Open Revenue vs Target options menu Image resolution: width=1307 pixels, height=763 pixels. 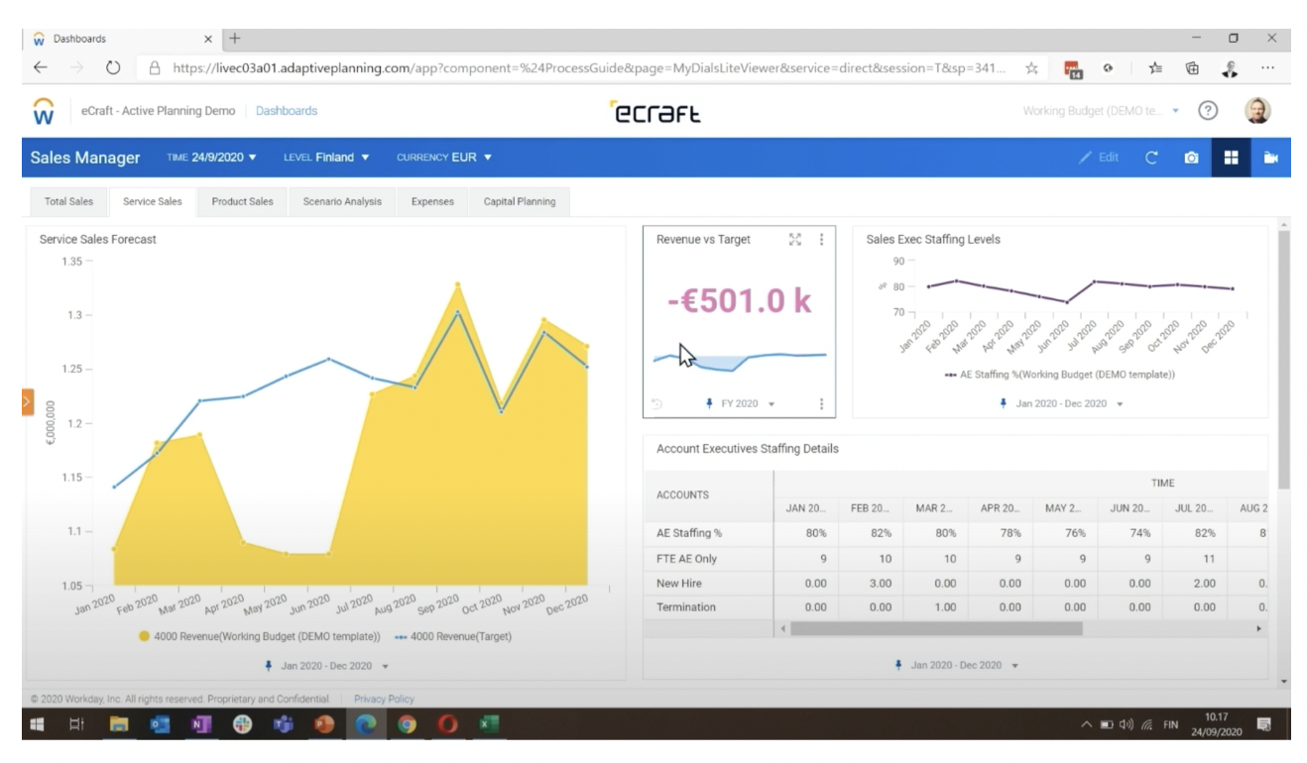coord(821,240)
